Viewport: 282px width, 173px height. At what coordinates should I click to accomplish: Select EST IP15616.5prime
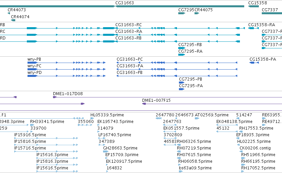tap(52, 168)
